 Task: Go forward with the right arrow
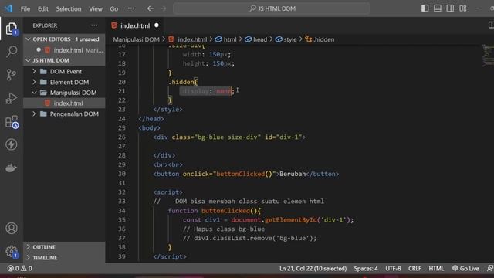point(163,8)
